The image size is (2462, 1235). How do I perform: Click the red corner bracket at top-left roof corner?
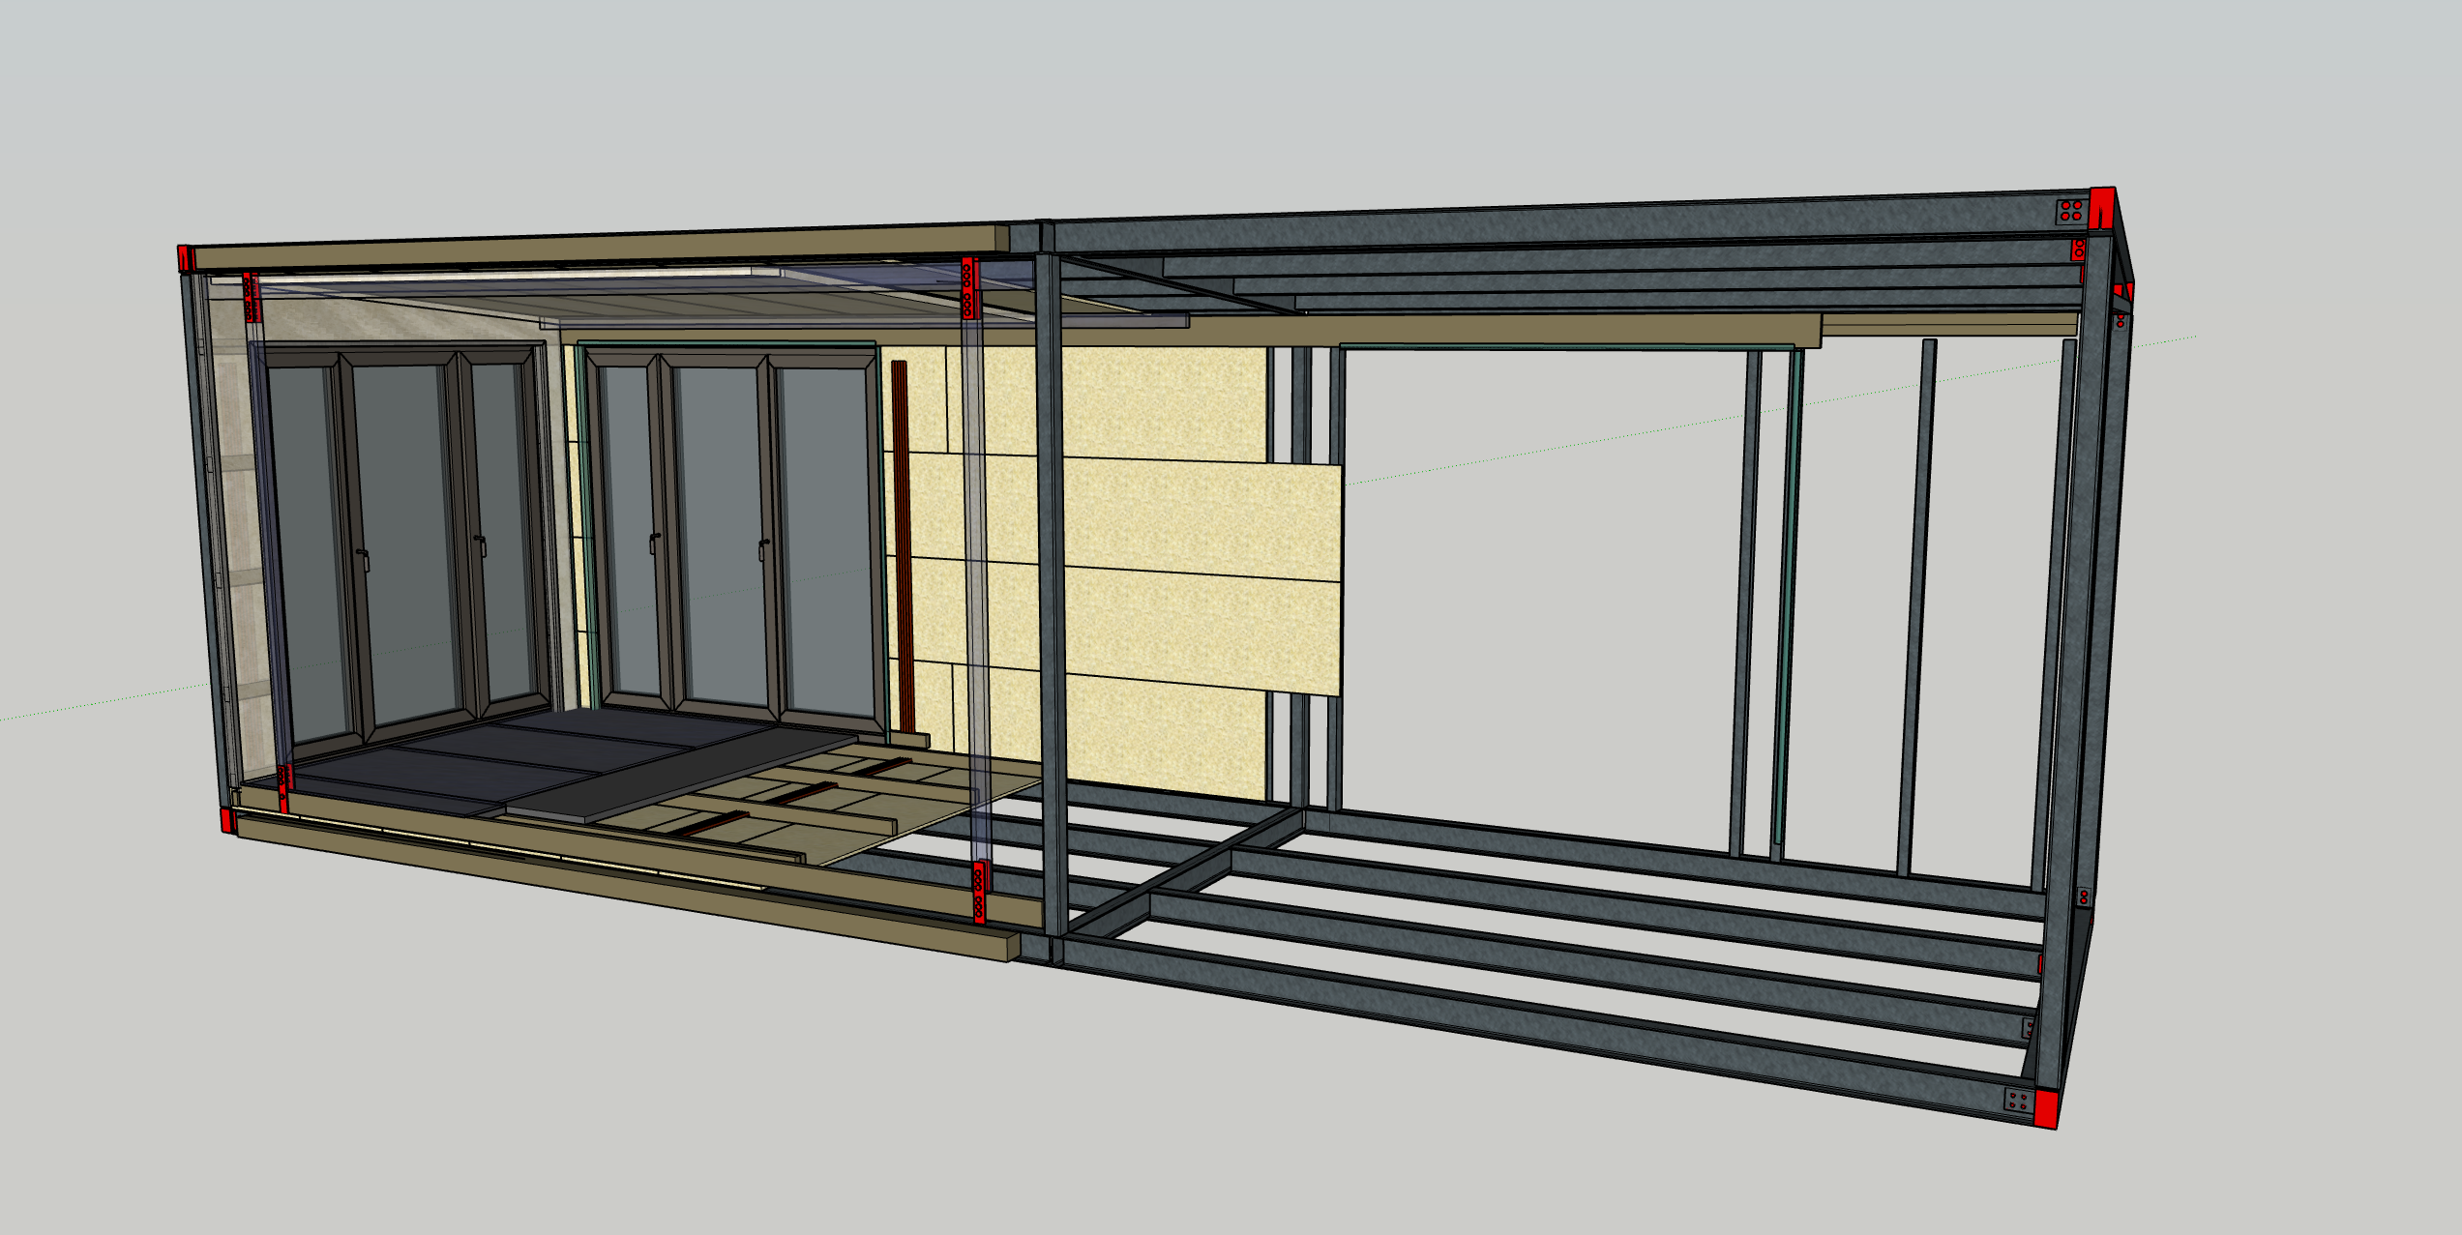click(186, 258)
